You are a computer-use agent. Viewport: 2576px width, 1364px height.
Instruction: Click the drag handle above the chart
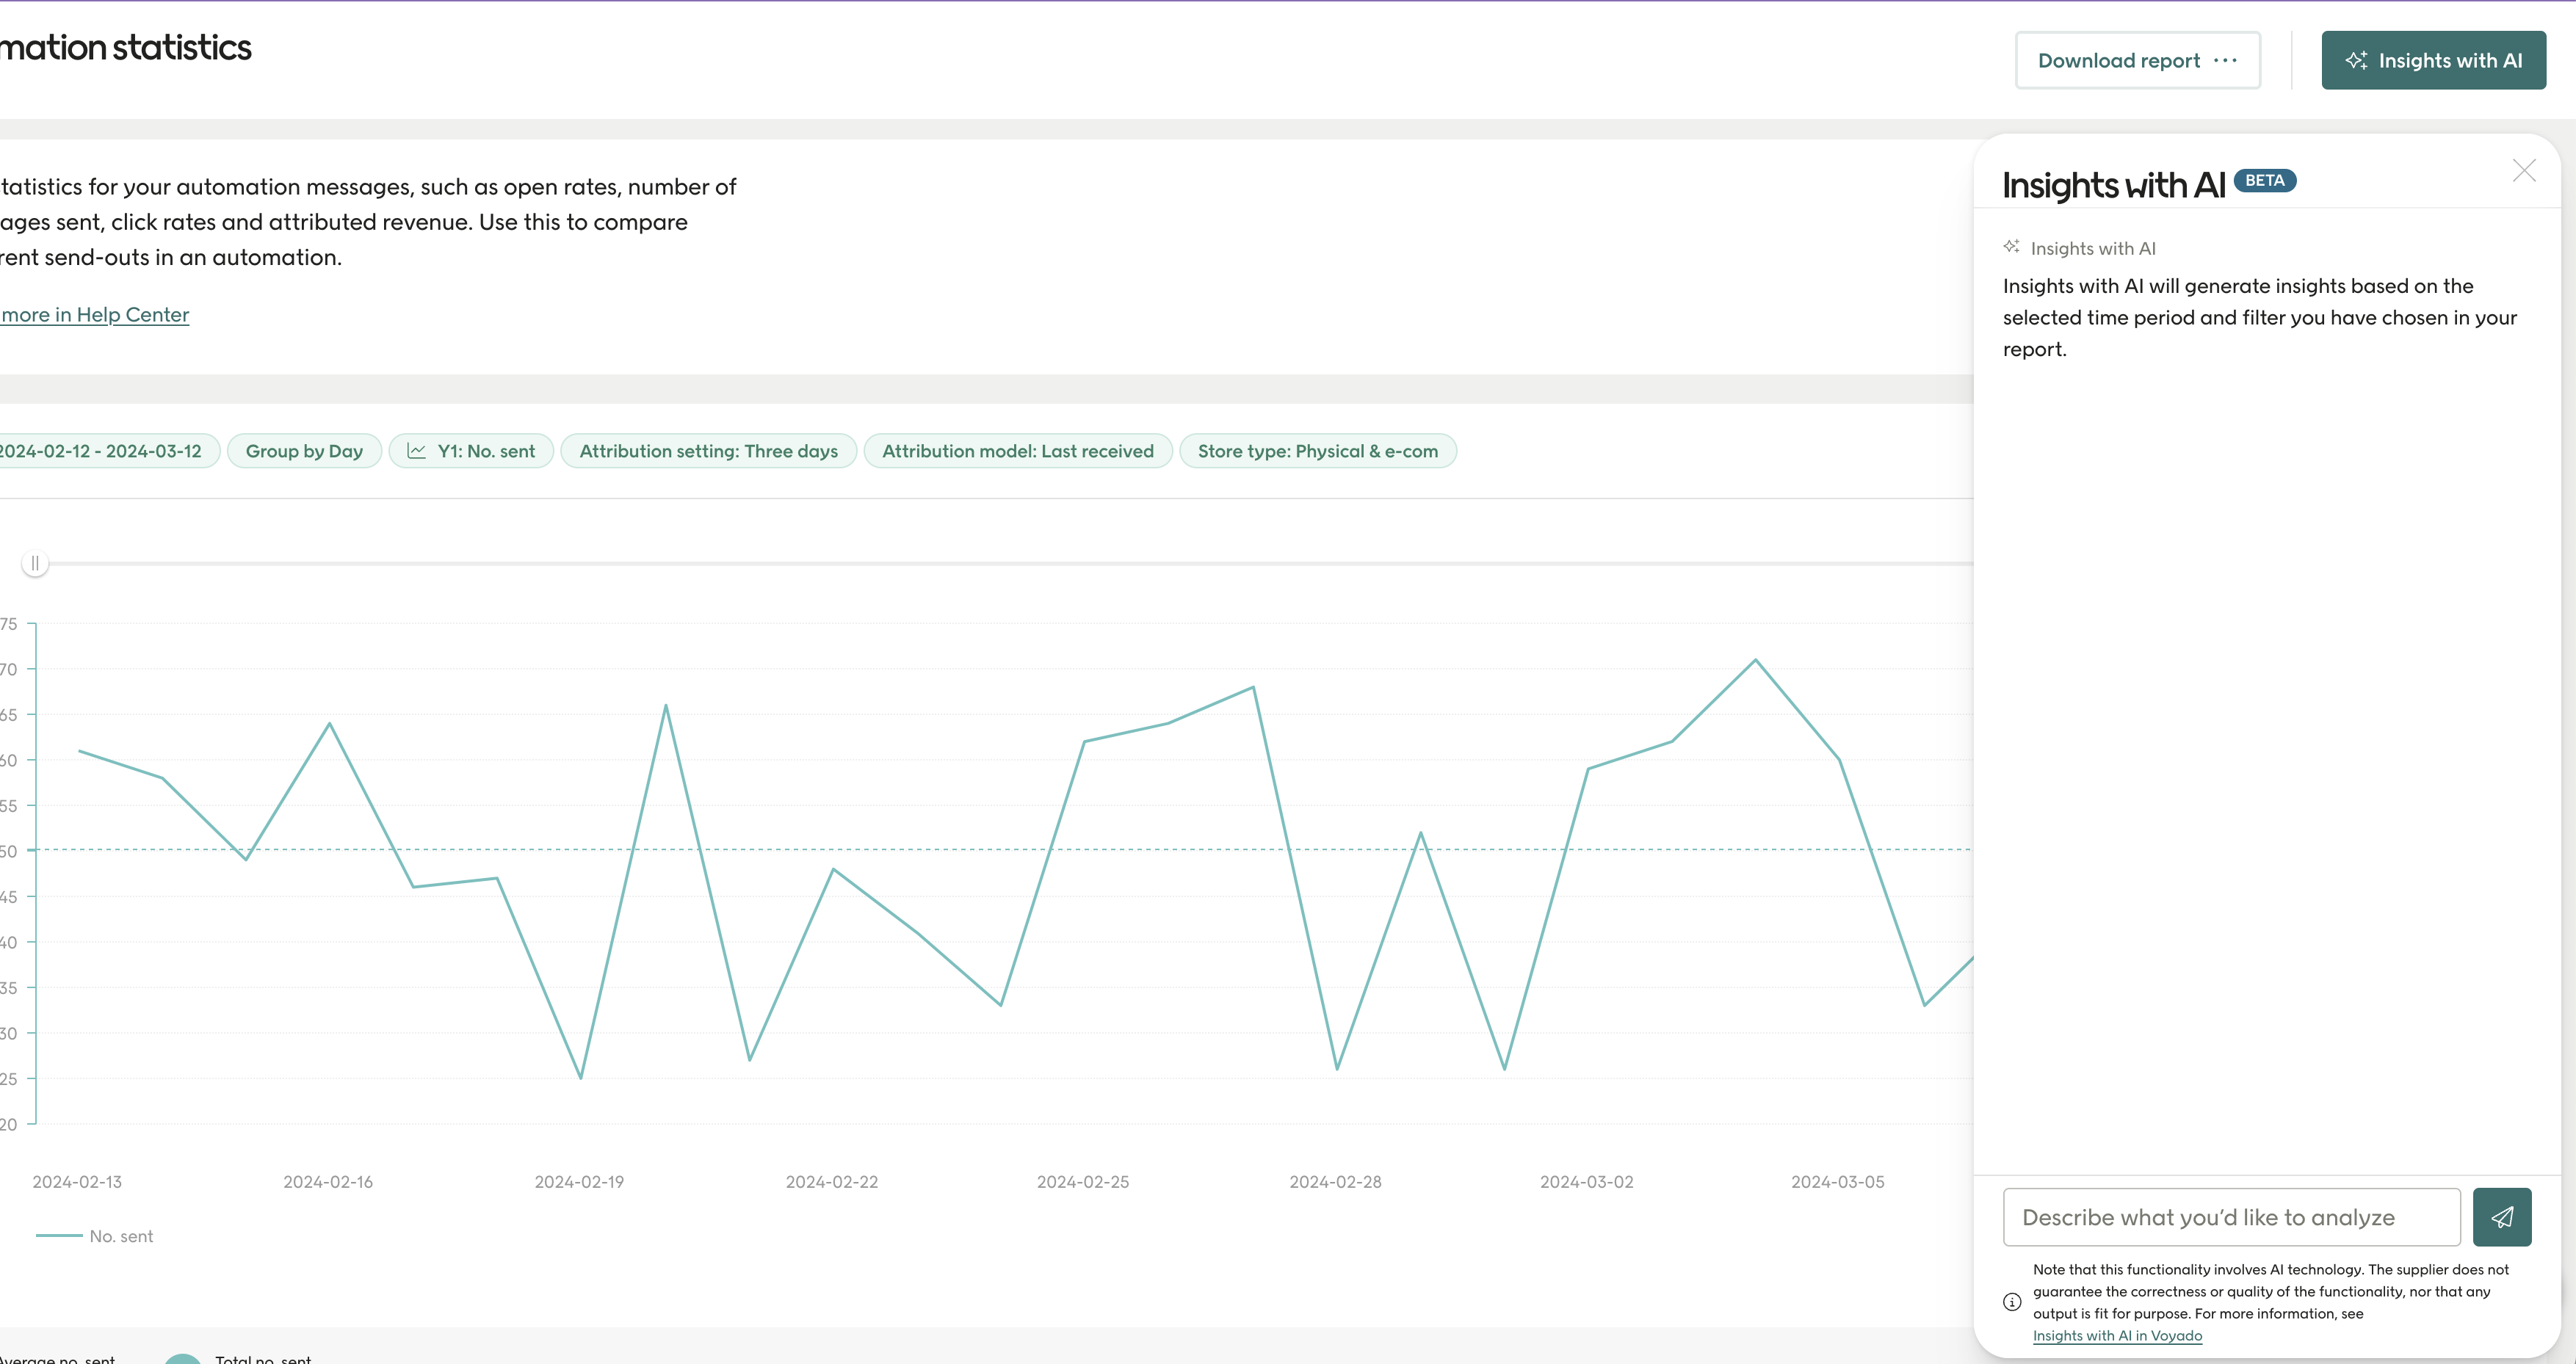36,562
